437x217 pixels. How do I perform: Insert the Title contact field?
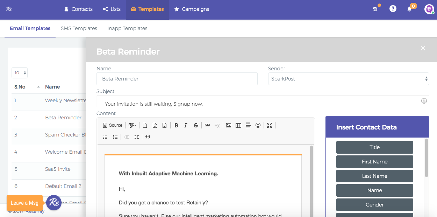pos(375,147)
